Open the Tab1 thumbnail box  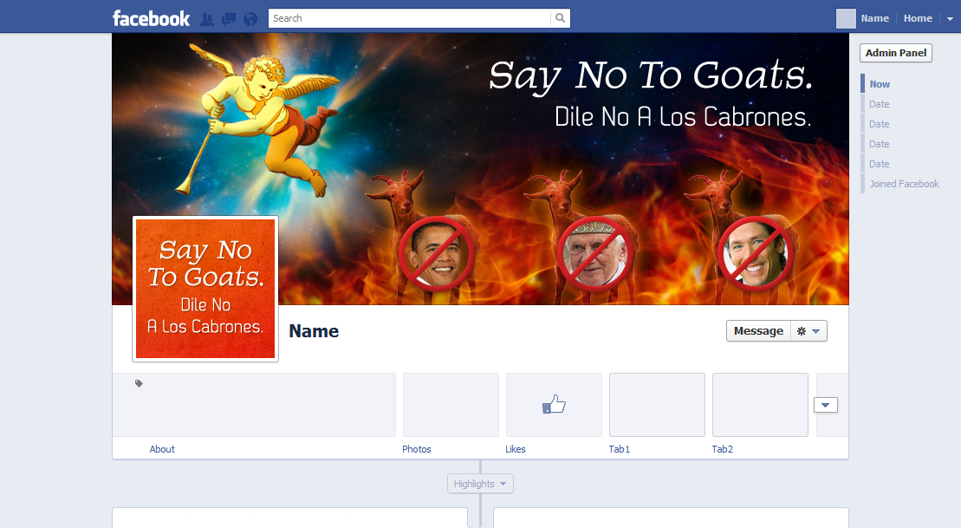tap(657, 405)
